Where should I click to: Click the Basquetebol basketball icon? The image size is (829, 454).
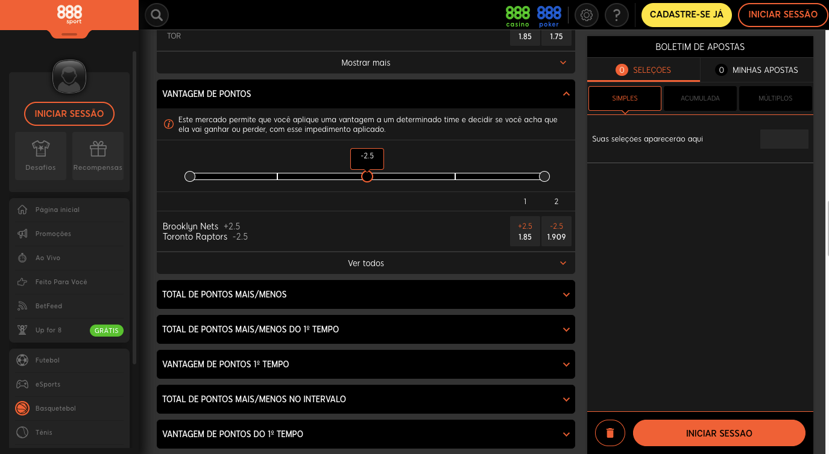(x=22, y=408)
